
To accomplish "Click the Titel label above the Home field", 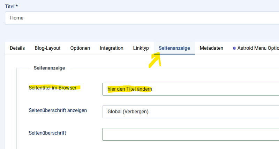I will [10, 6].
